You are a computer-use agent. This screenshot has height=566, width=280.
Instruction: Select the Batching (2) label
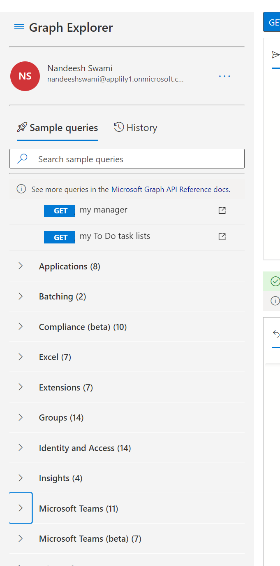point(62,297)
